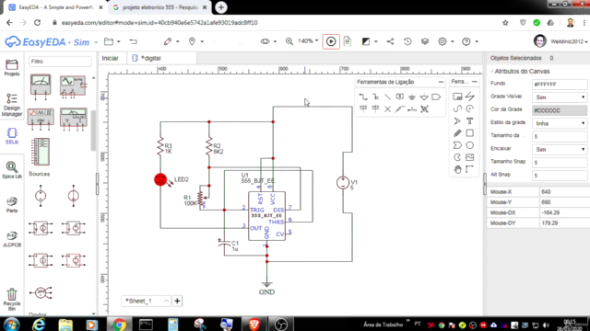Select the Bus tool in wiring tools
This screenshot has height=331, width=590.
(375, 97)
